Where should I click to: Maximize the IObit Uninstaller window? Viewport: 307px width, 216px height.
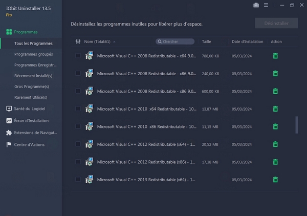pyautogui.click(x=292, y=5)
